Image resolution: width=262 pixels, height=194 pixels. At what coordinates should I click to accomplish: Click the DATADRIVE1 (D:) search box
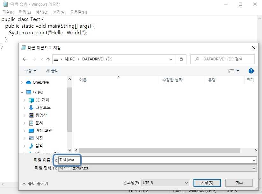222,59
